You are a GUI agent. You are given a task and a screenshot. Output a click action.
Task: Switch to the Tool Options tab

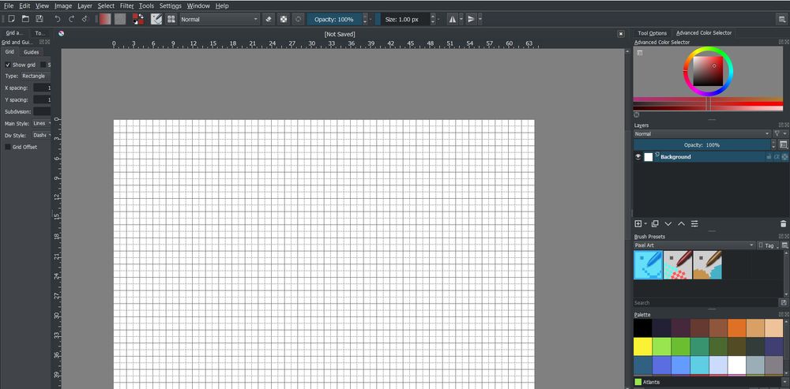[652, 32]
